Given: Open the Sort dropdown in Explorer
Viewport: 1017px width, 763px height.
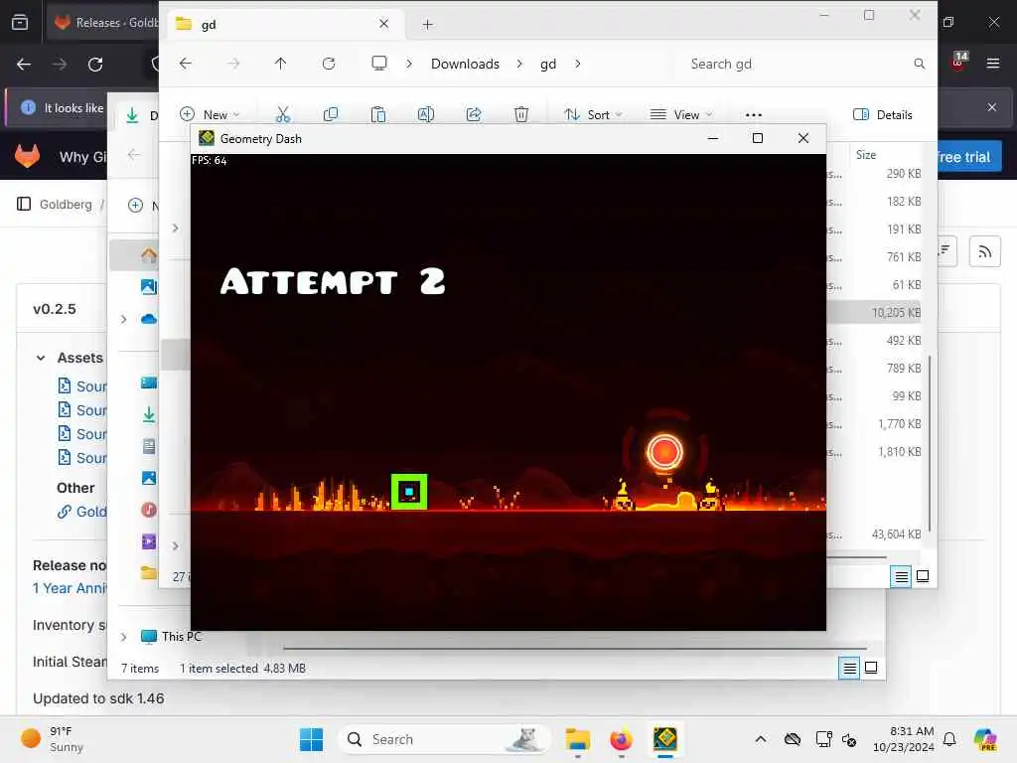Looking at the screenshot, I should [x=593, y=115].
